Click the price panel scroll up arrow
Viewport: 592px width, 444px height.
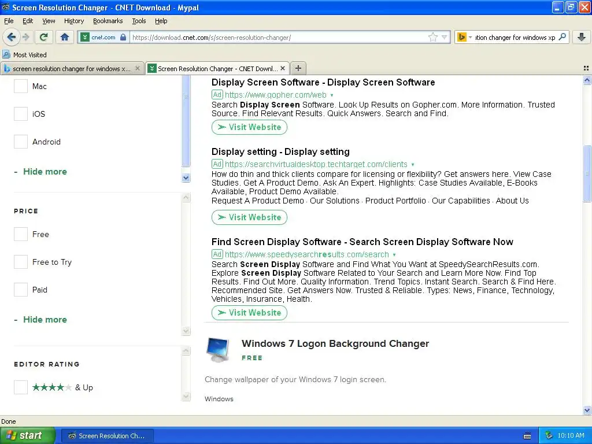[186, 198]
